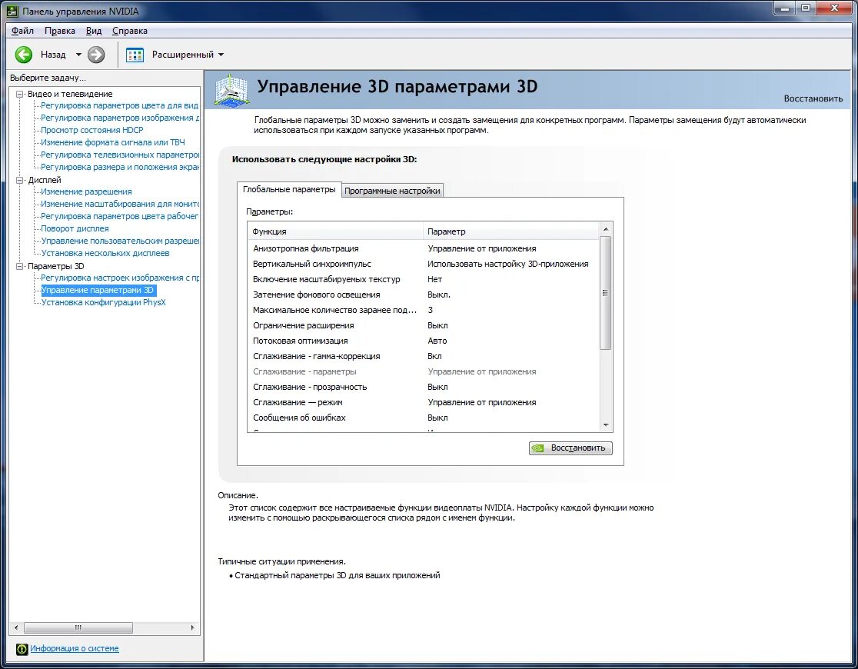Screen dimensions: 858x669
Task: Switch to Программные настройки tab
Action: tap(392, 191)
